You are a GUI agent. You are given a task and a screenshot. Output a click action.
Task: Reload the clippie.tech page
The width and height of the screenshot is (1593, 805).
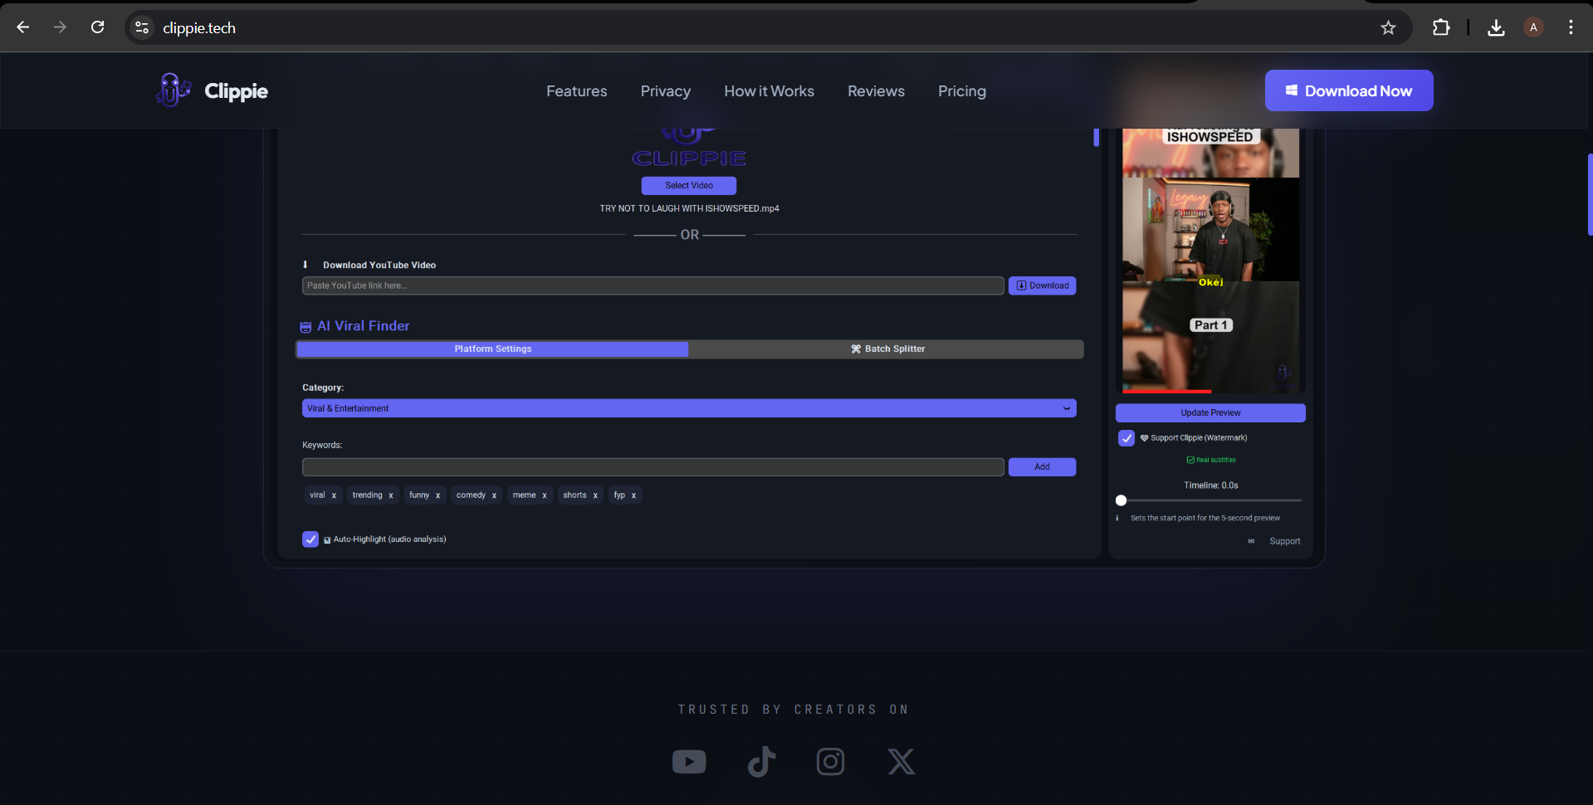pos(97,27)
